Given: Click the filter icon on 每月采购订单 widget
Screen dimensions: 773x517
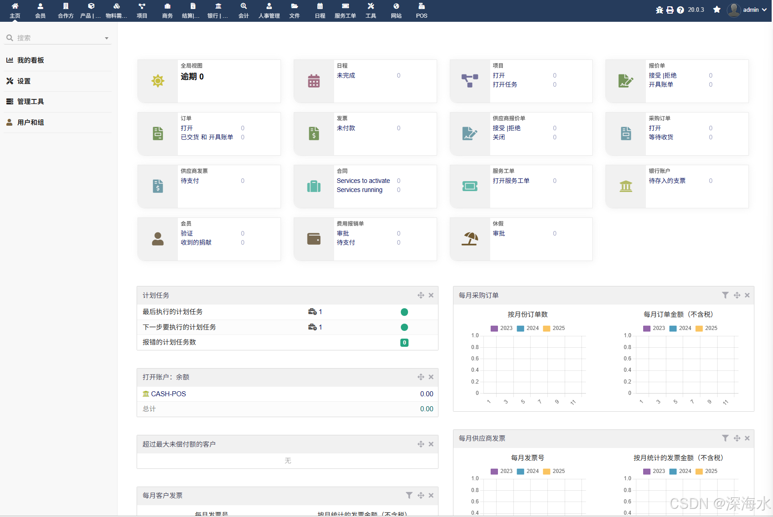Looking at the screenshot, I should tap(725, 295).
